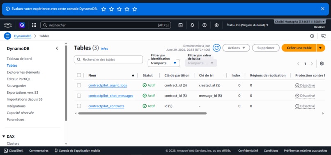Open the Créer une table split arrow

[320, 48]
